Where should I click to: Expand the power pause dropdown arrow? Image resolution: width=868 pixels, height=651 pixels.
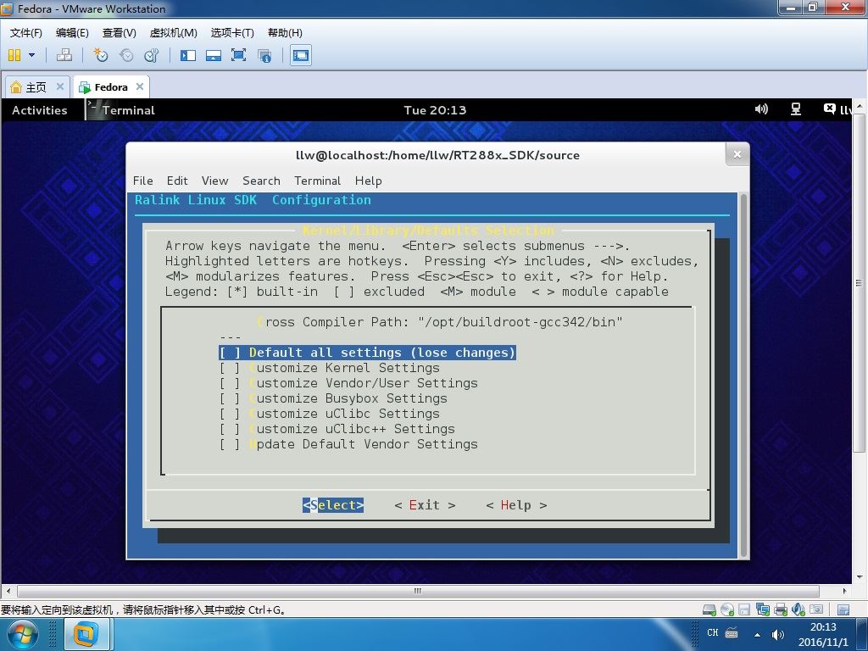[31, 55]
